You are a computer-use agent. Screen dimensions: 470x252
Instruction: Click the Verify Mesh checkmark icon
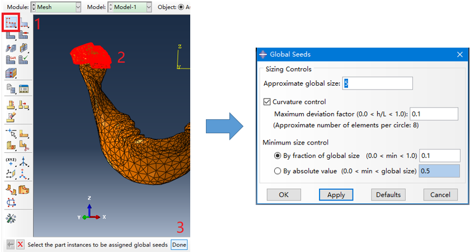[x=23, y=59]
